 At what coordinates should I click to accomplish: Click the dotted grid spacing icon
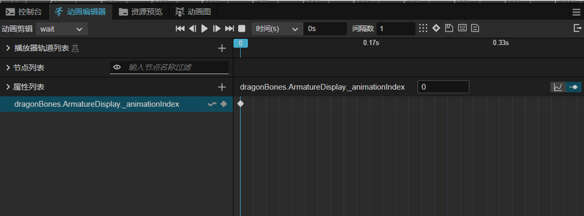coord(423,28)
